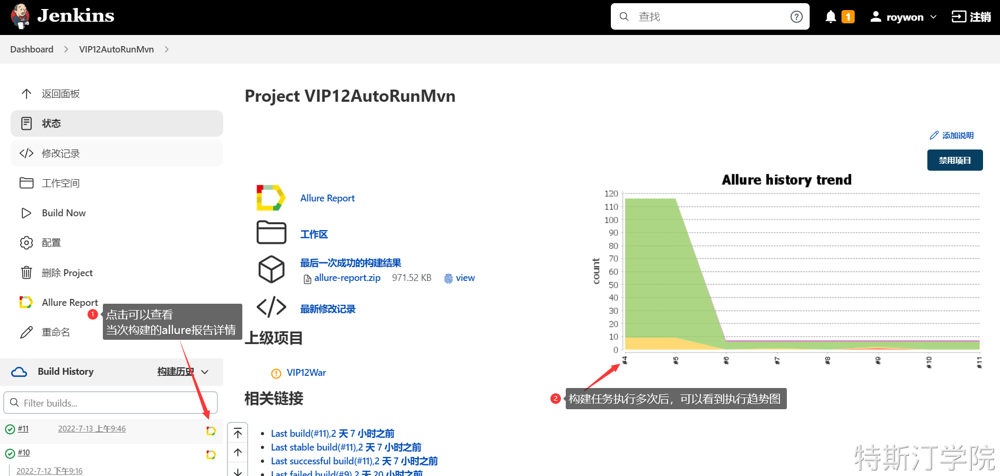This screenshot has height=476, width=1000.
Task: Click the 添加说明 link
Action: click(x=958, y=136)
